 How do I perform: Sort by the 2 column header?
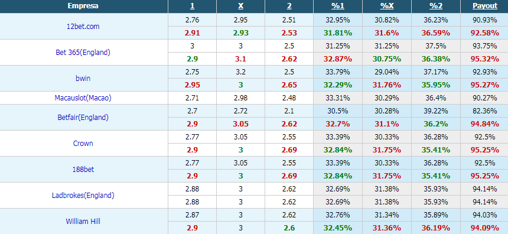[x=289, y=6]
